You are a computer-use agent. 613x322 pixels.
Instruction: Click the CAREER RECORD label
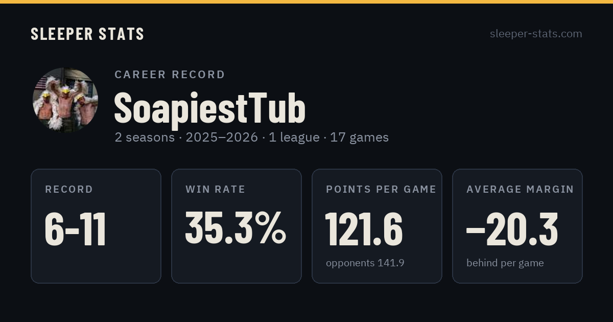pos(170,75)
